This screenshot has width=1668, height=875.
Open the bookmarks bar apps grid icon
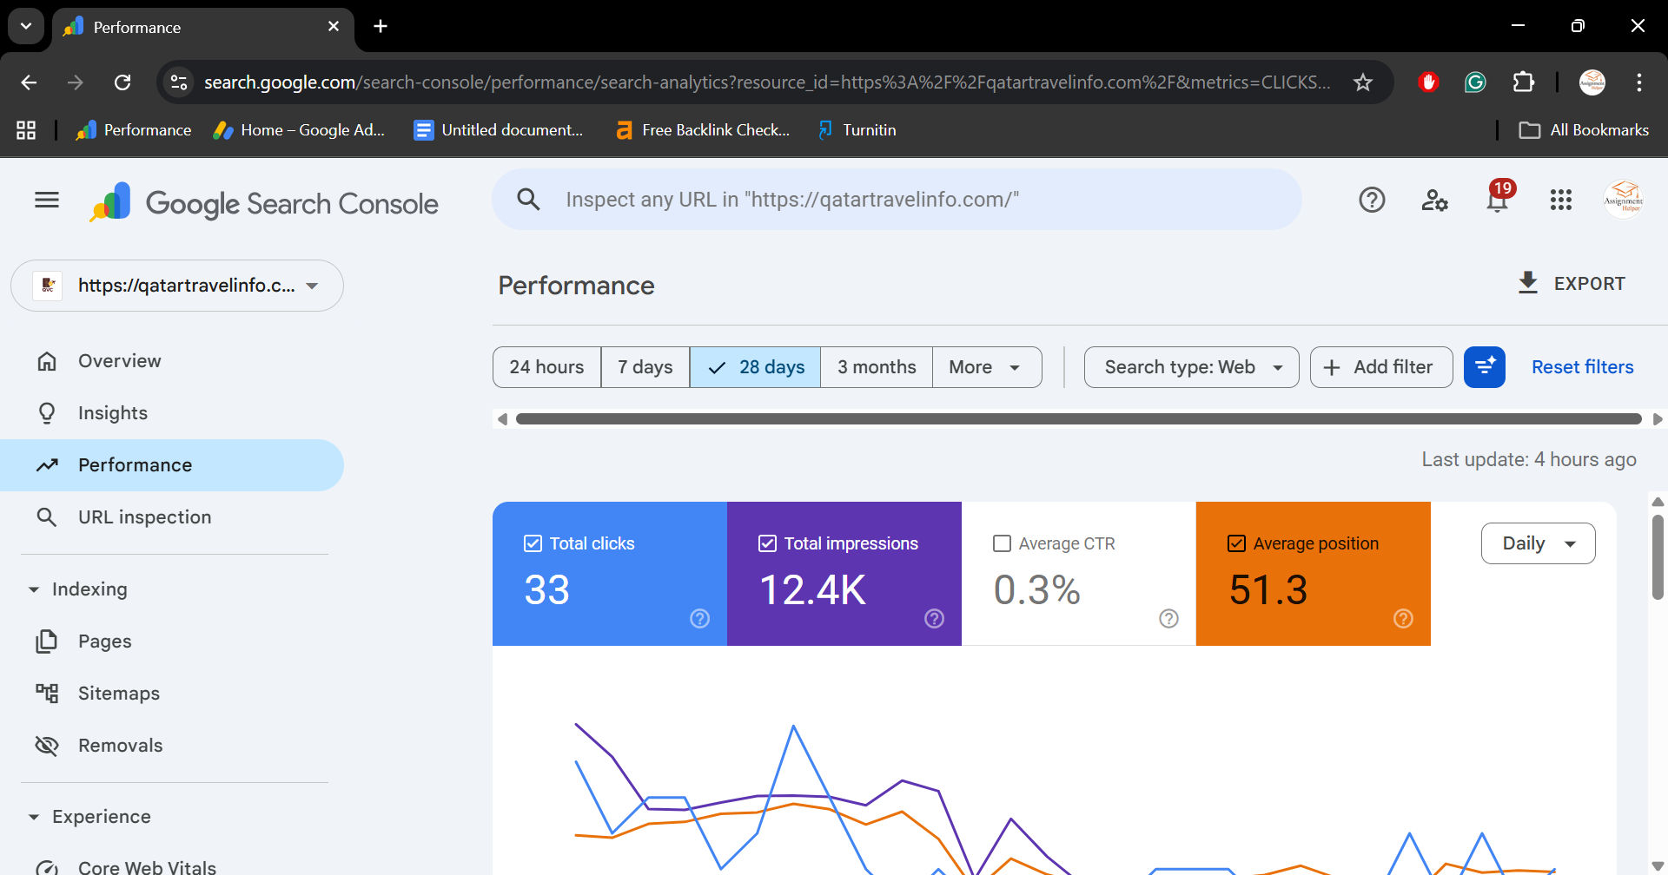pyautogui.click(x=26, y=130)
